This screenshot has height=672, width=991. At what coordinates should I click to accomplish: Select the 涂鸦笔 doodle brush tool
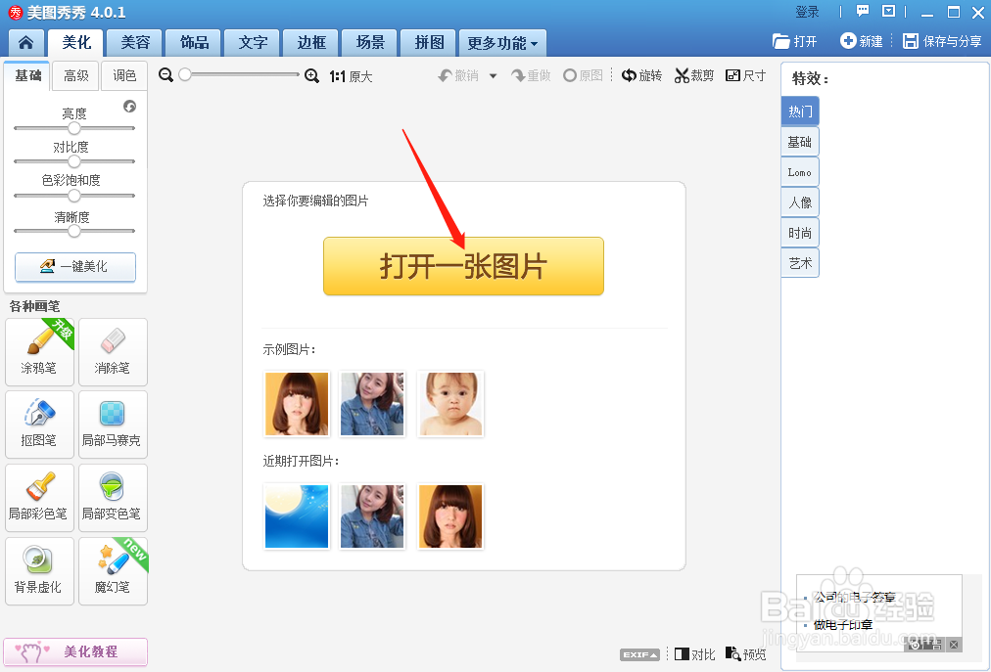[39, 352]
